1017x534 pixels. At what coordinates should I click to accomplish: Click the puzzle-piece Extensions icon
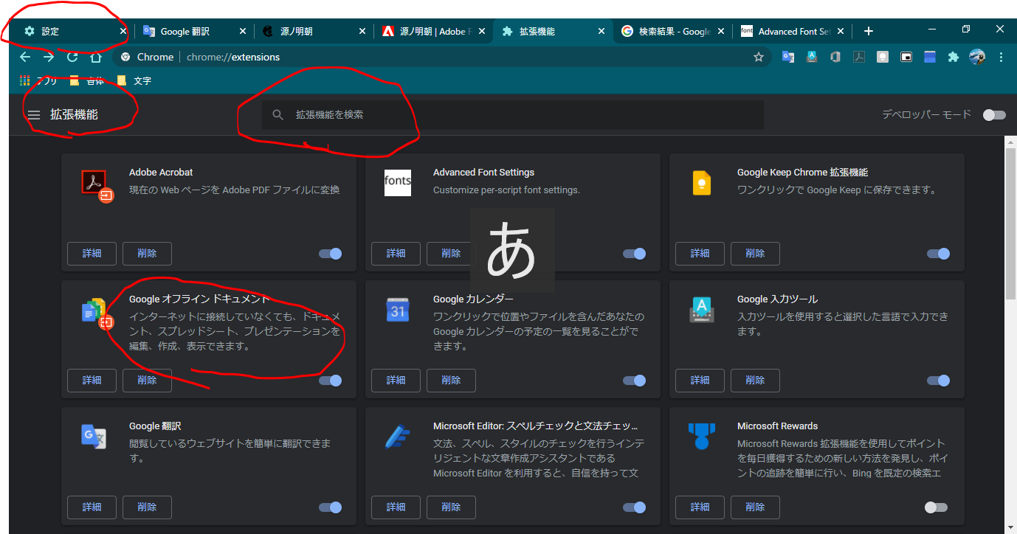tap(953, 57)
